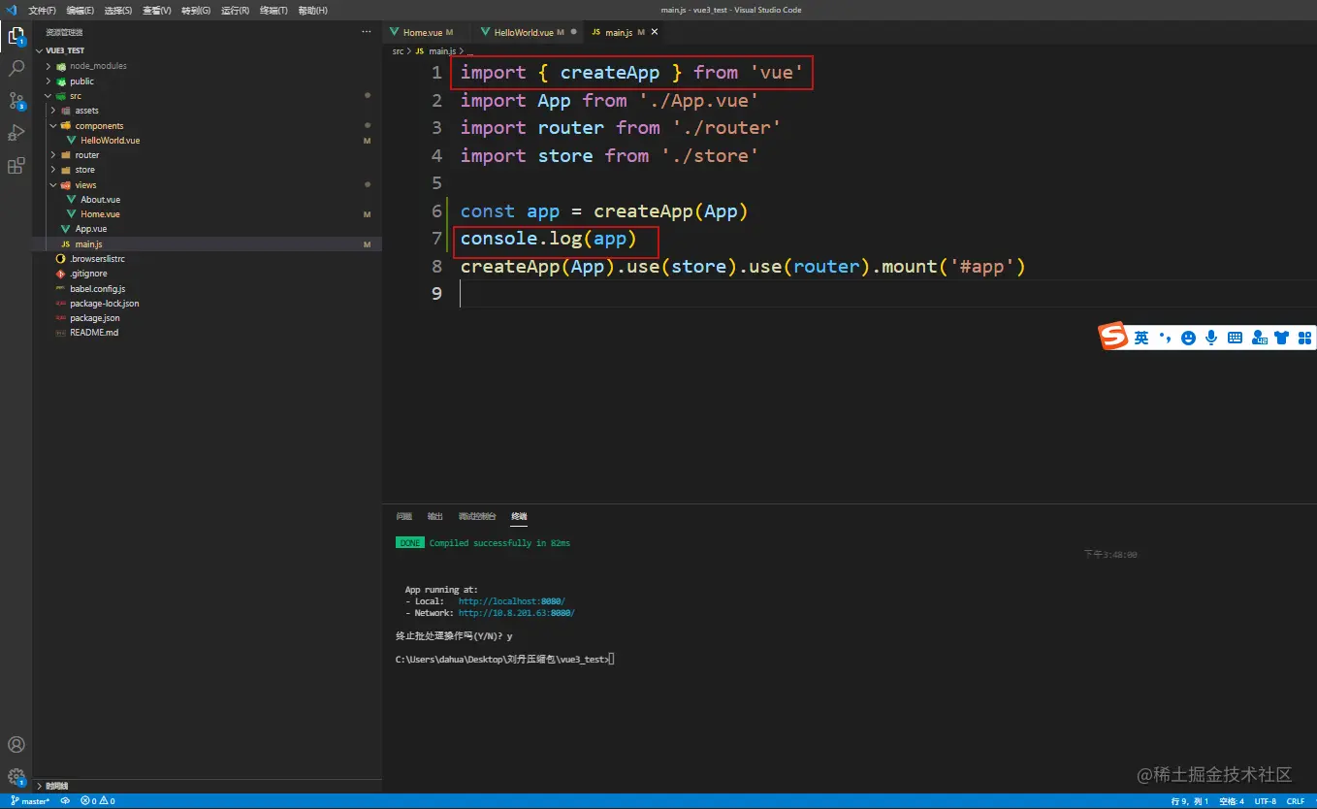Open the Extensions view
Image resolution: width=1317 pixels, height=809 pixels.
coord(16,166)
